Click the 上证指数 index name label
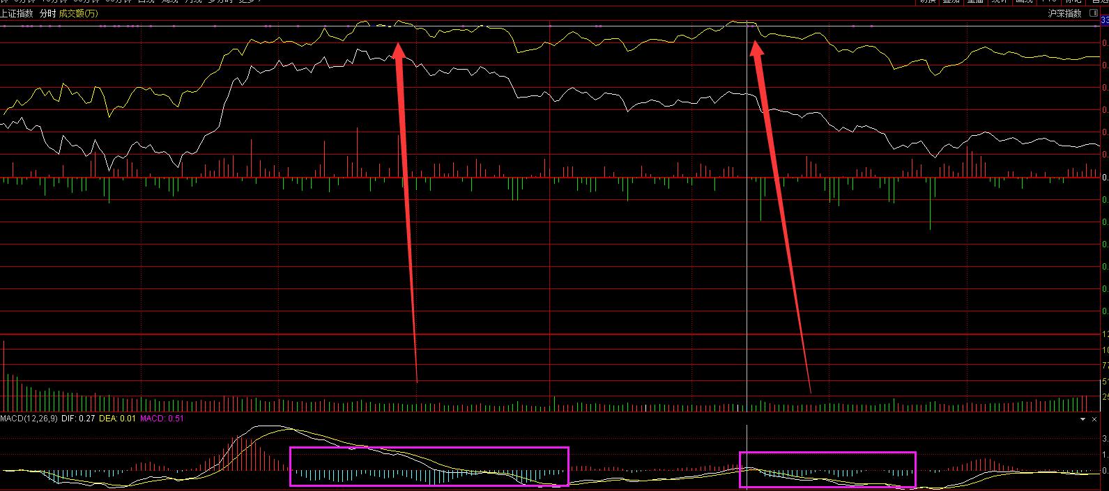Viewport: 1109px width, 491px height. coord(17,14)
